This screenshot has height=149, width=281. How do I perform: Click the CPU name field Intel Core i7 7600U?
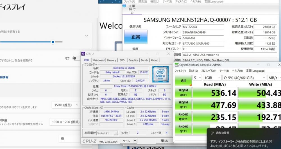[124, 68]
